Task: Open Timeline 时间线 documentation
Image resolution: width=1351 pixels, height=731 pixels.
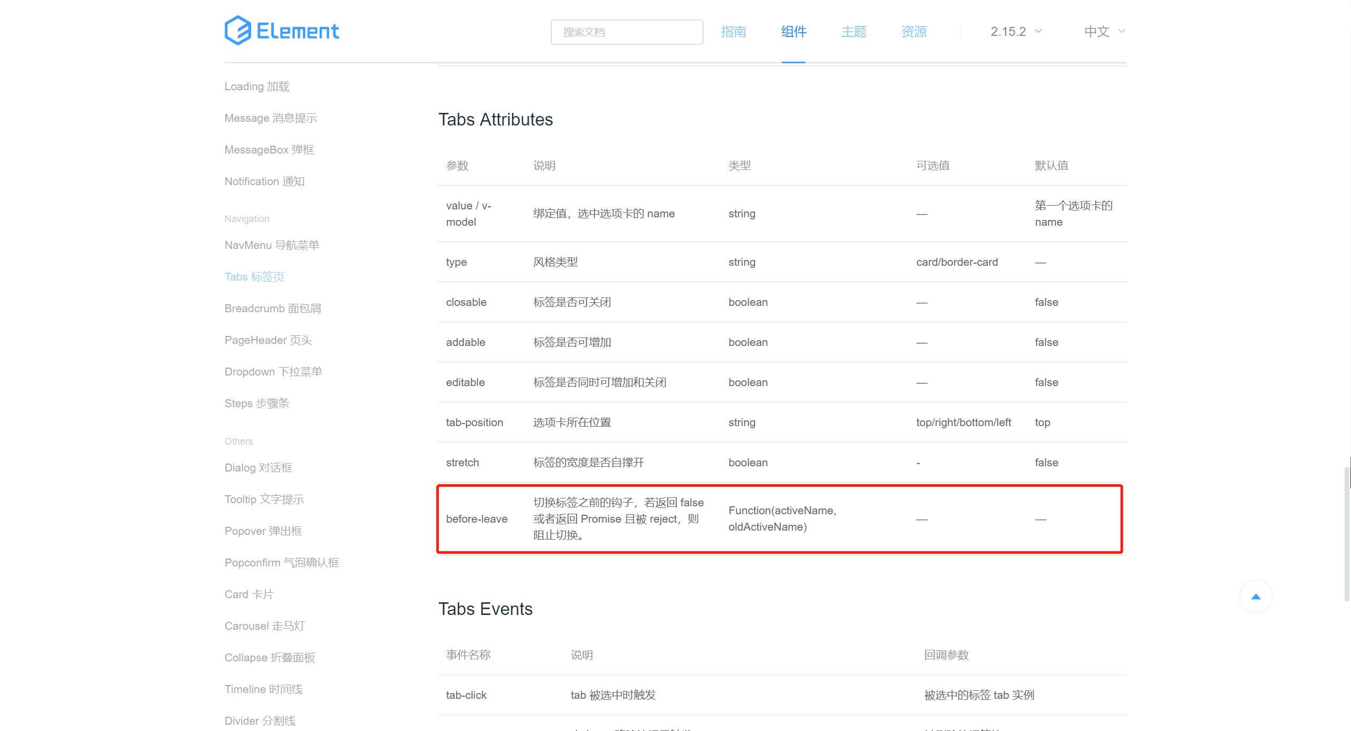Action: point(263,689)
